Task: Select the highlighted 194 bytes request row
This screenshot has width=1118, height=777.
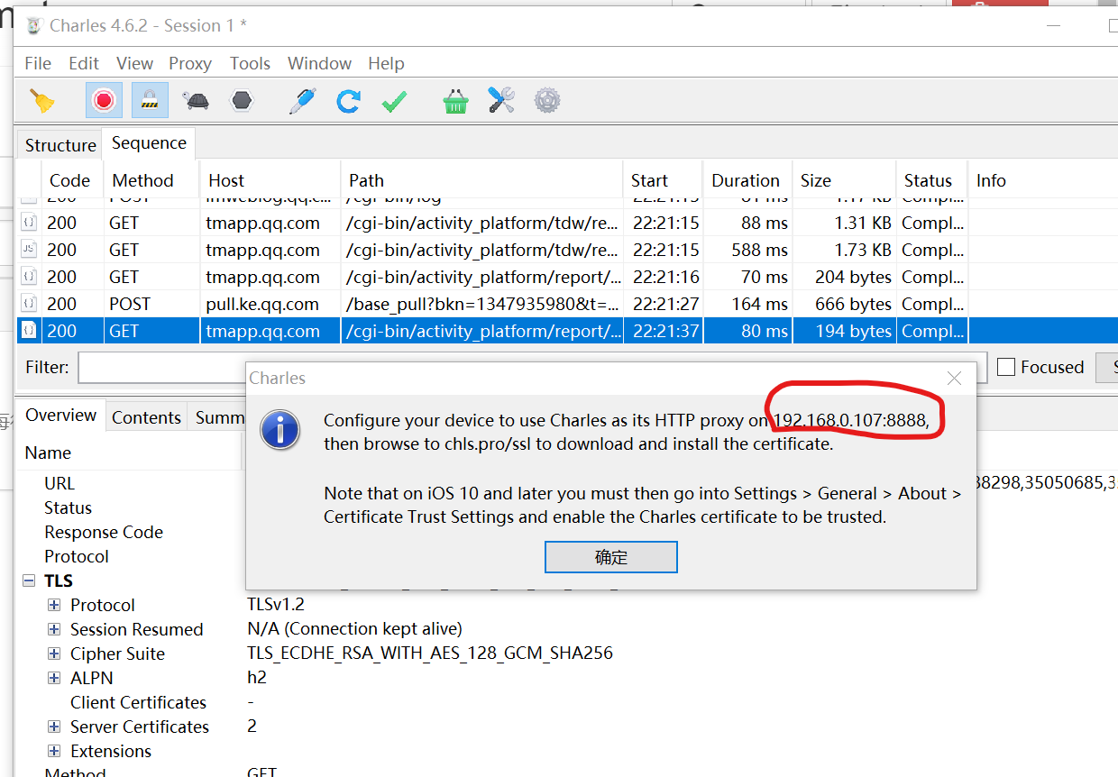Action: (x=568, y=331)
